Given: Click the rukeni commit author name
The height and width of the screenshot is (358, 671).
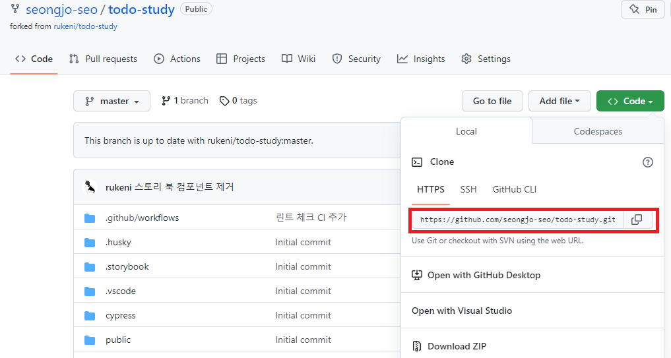Looking at the screenshot, I should [119, 187].
